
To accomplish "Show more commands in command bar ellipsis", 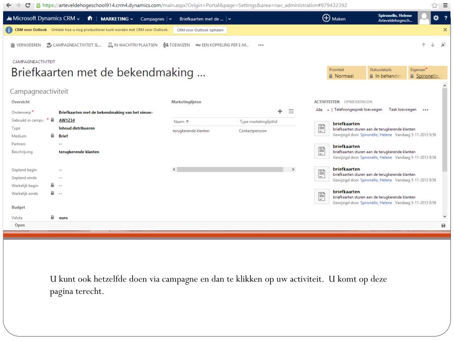I will (x=260, y=45).
